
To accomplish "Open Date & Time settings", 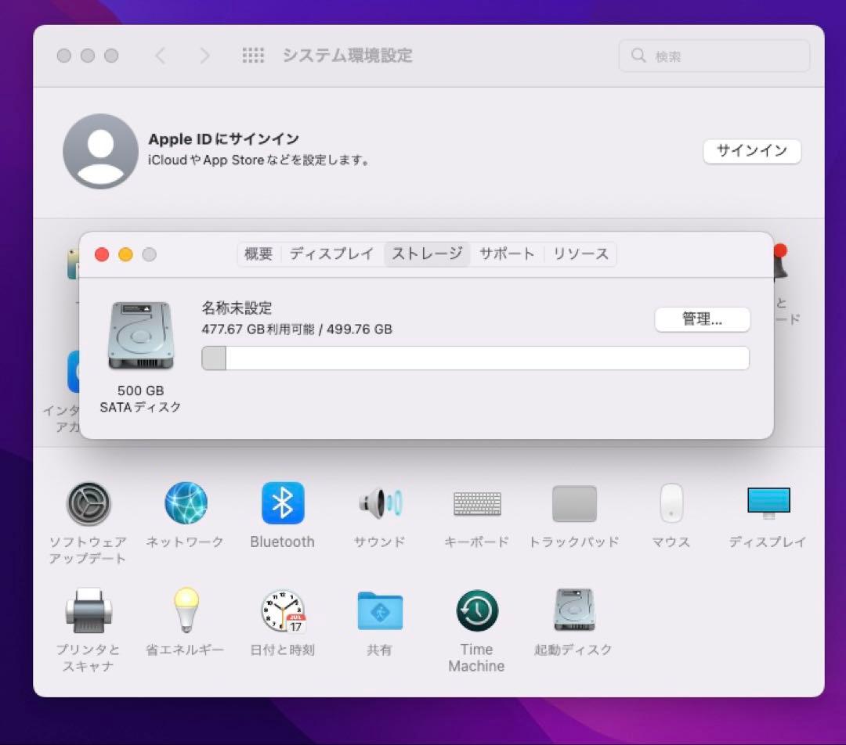I will pyautogui.click(x=282, y=610).
